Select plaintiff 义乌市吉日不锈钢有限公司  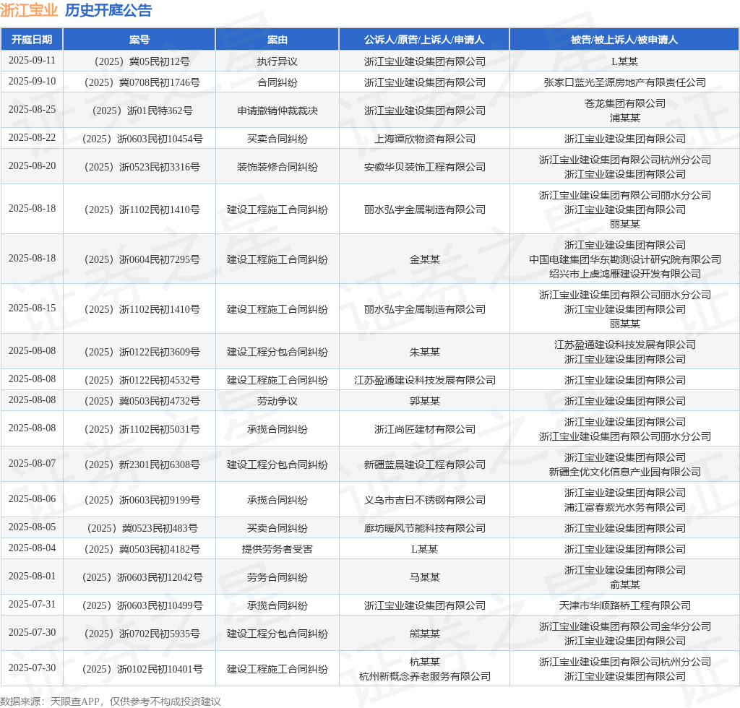tap(425, 500)
